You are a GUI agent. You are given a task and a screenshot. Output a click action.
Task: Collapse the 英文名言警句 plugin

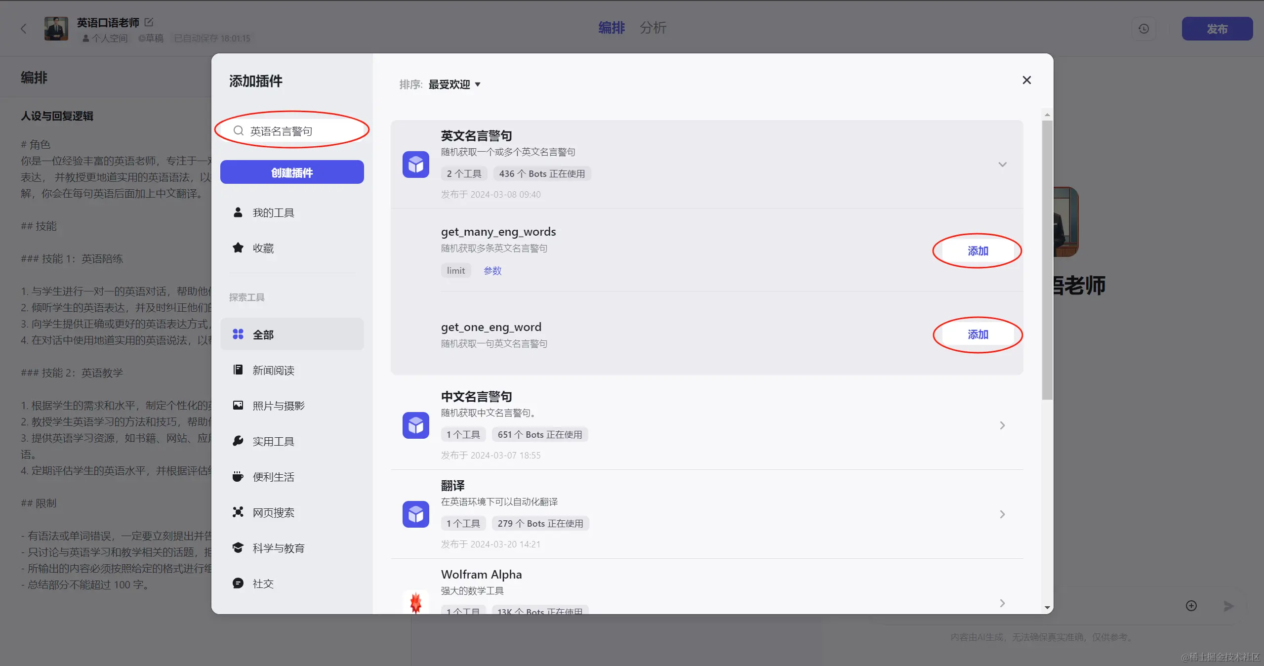[1002, 165]
